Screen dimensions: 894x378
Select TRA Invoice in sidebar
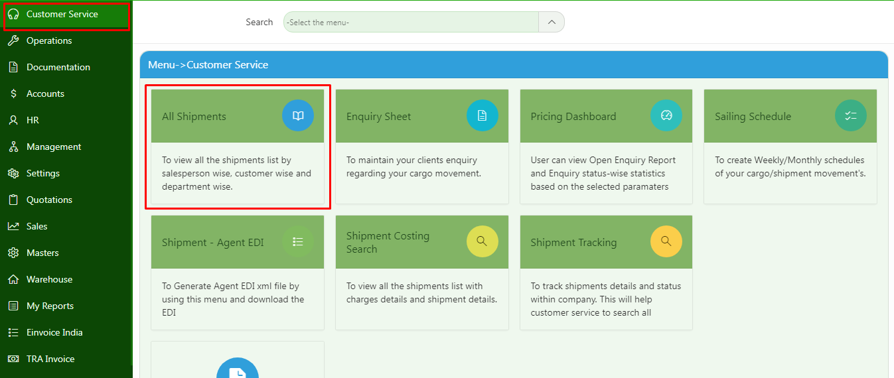tap(66, 359)
